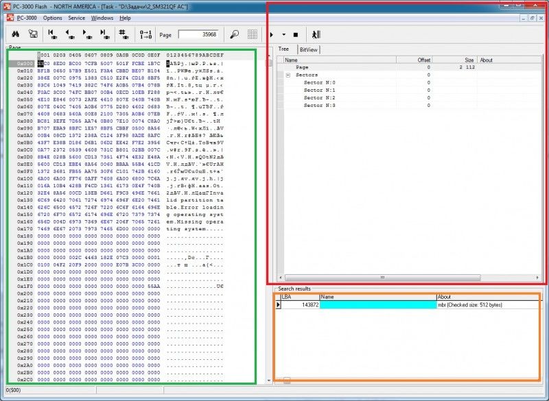The width and height of the screenshot is (549, 401).
Task: Click the magnifier find icon
Action: click(x=234, y=34)
